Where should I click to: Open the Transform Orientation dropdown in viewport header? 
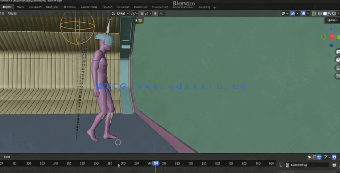click(x=120, y=14)
